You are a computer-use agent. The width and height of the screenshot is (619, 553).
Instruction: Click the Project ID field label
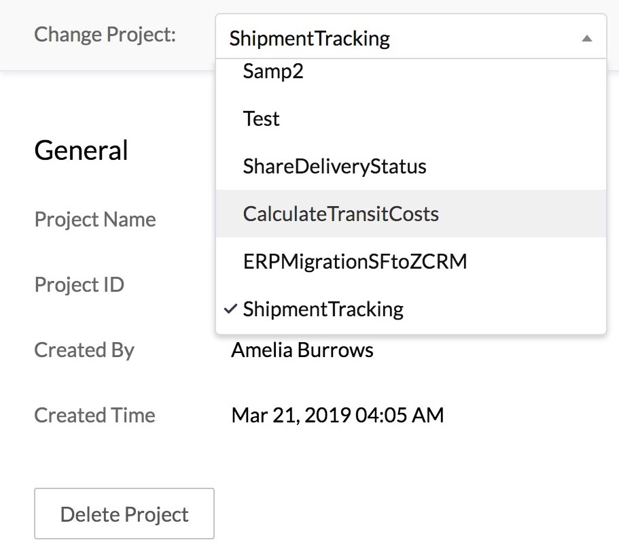(79, 285)
